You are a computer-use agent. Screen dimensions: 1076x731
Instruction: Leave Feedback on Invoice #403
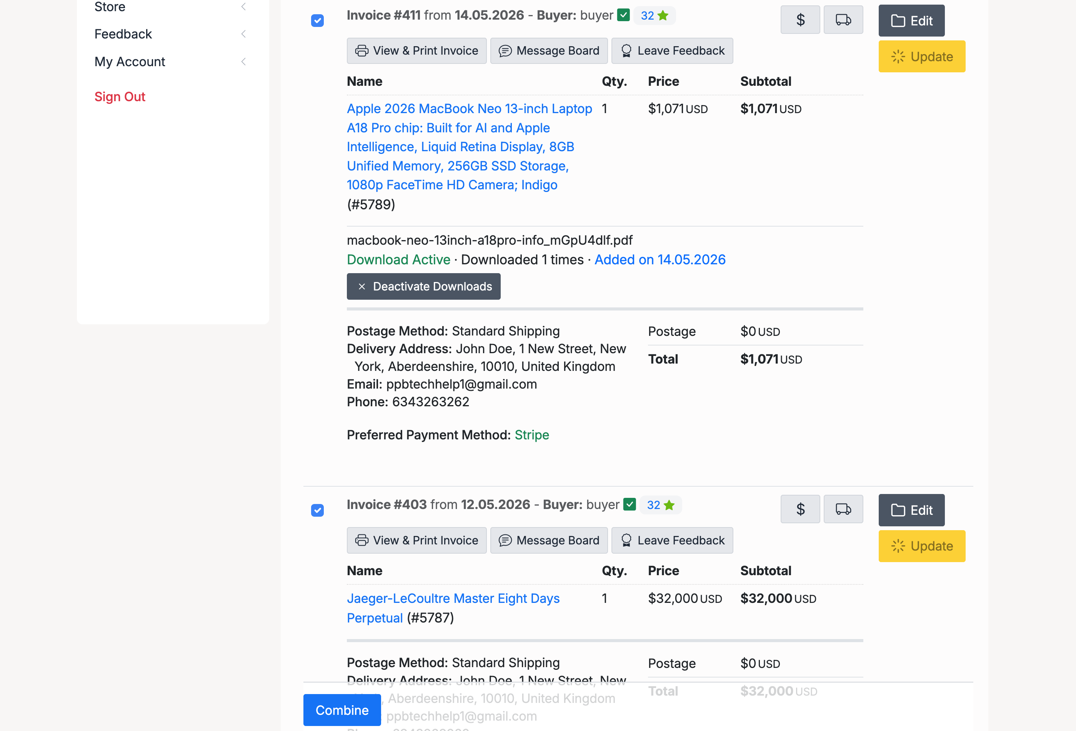tap(672, 540)
